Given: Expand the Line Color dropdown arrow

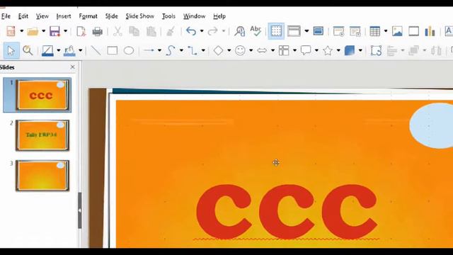Looking at the screenshot, I should 59,50.
